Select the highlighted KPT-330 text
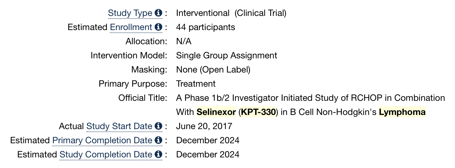 (x=258, y=112)
